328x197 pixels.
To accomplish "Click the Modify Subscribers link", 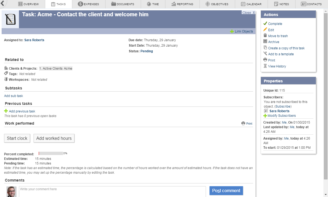I will click(x=281, y=116).
